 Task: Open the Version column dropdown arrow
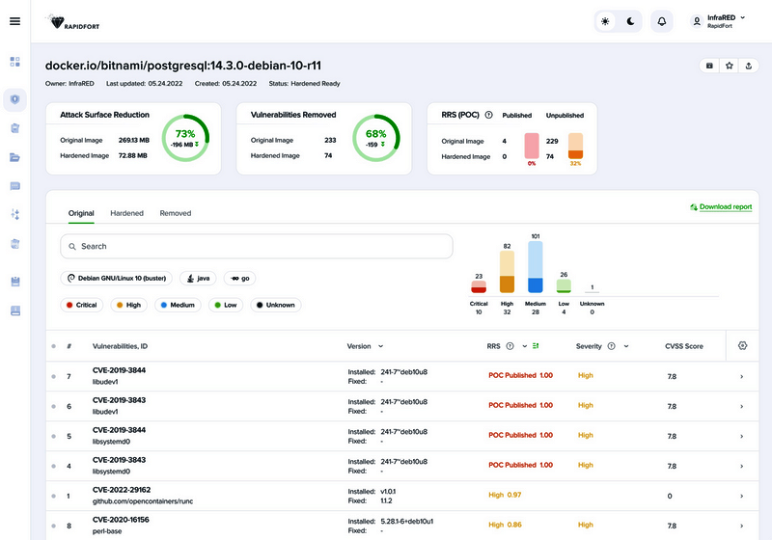coord(380,346)
